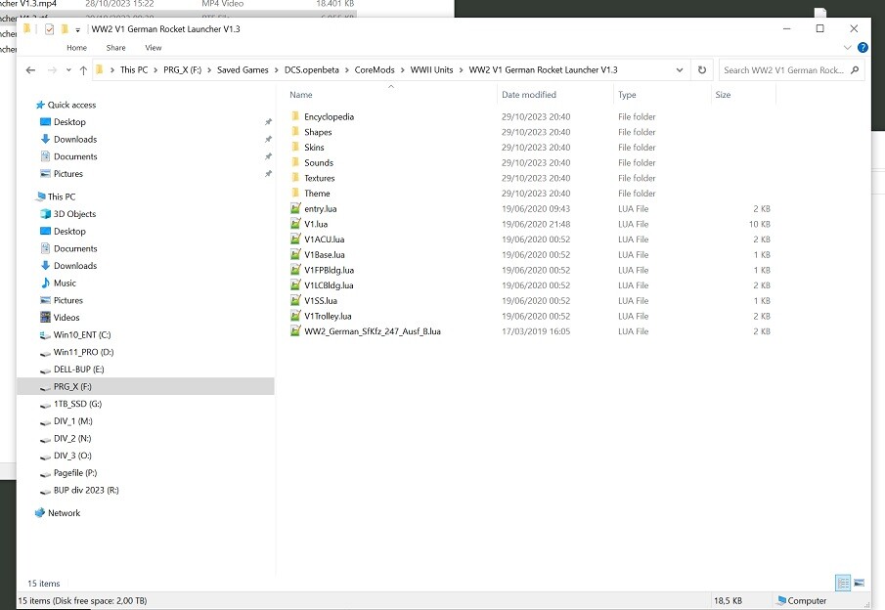Click the Back navigation arrow
885x610 pixels.
coord(31,70)
